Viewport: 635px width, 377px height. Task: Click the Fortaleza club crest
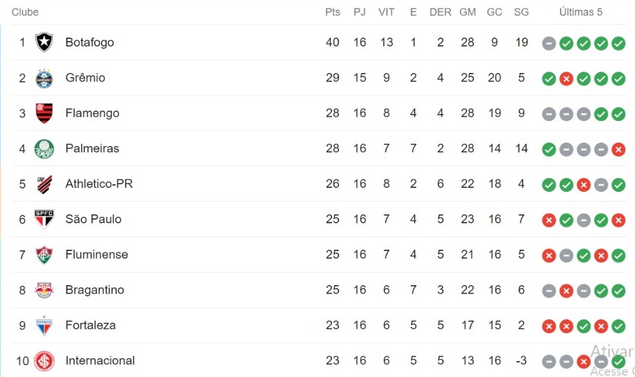44,325
